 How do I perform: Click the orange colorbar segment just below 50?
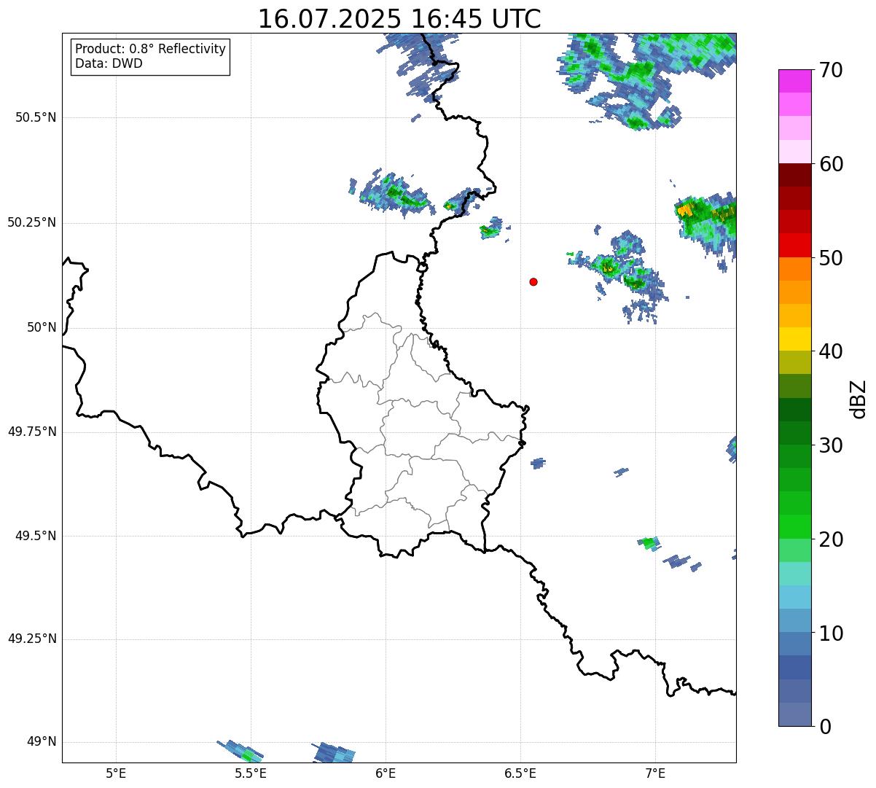point(795,269)
